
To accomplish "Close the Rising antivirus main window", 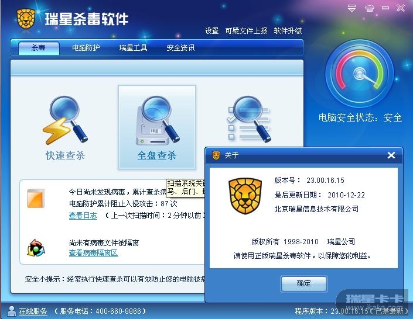I will [x=401, y=8].
